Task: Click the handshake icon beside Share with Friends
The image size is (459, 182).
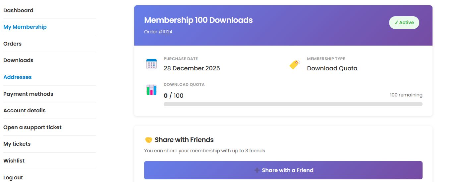Action: (148, 140)
